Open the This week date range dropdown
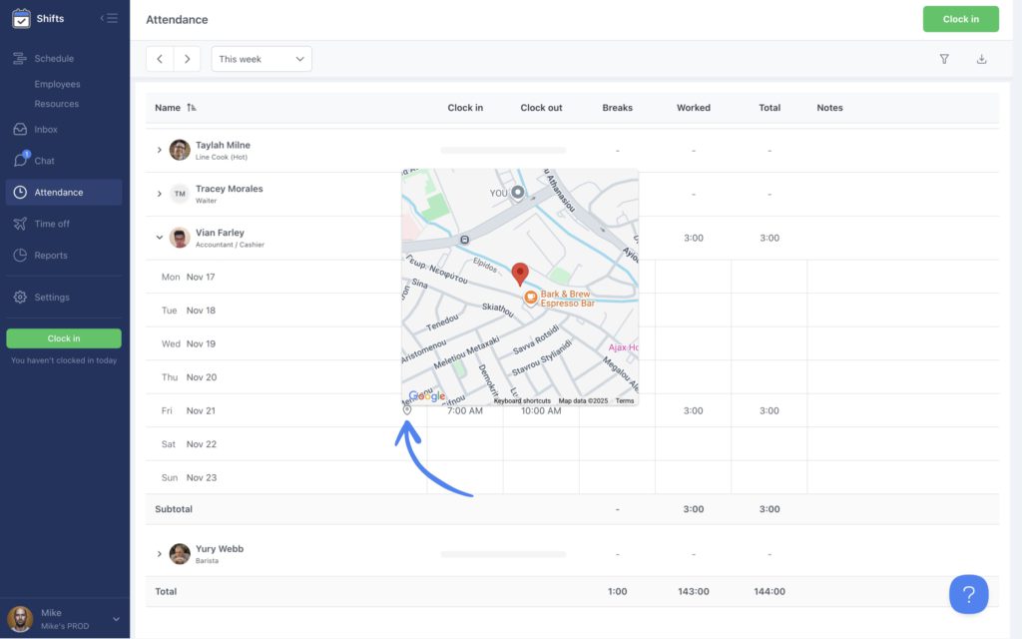1022x639 pixels. coord(261,59)
